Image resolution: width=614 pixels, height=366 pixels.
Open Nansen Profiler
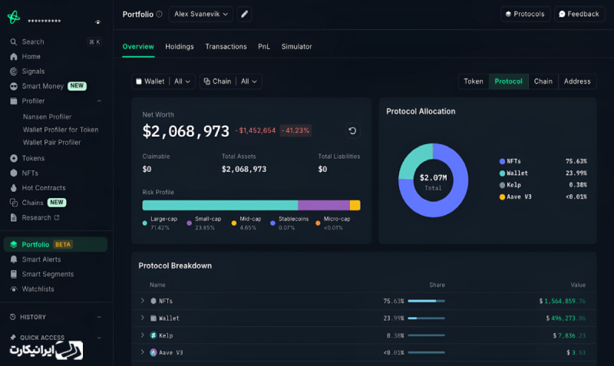point(47,117)
